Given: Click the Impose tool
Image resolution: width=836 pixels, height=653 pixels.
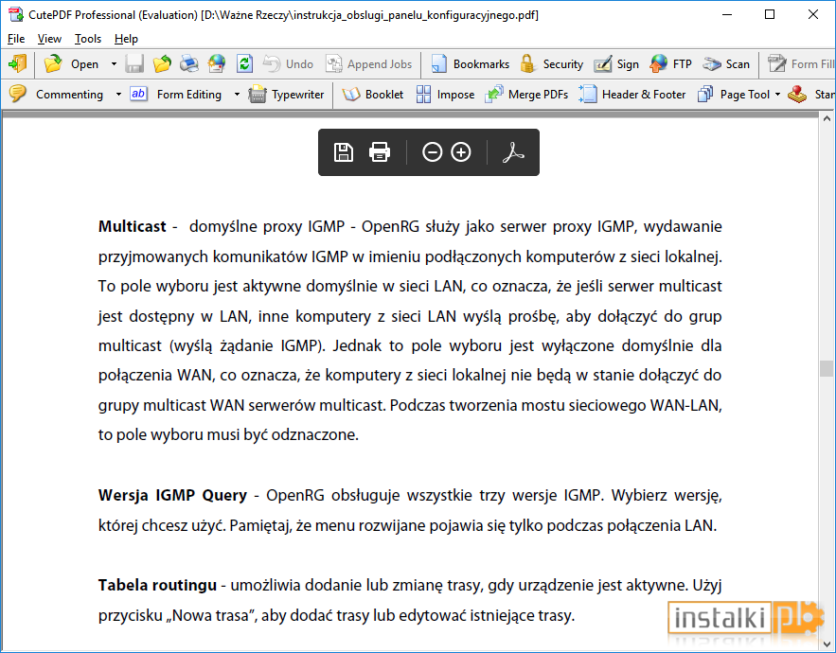Looking at the screenshot, I should coord(445,95).
